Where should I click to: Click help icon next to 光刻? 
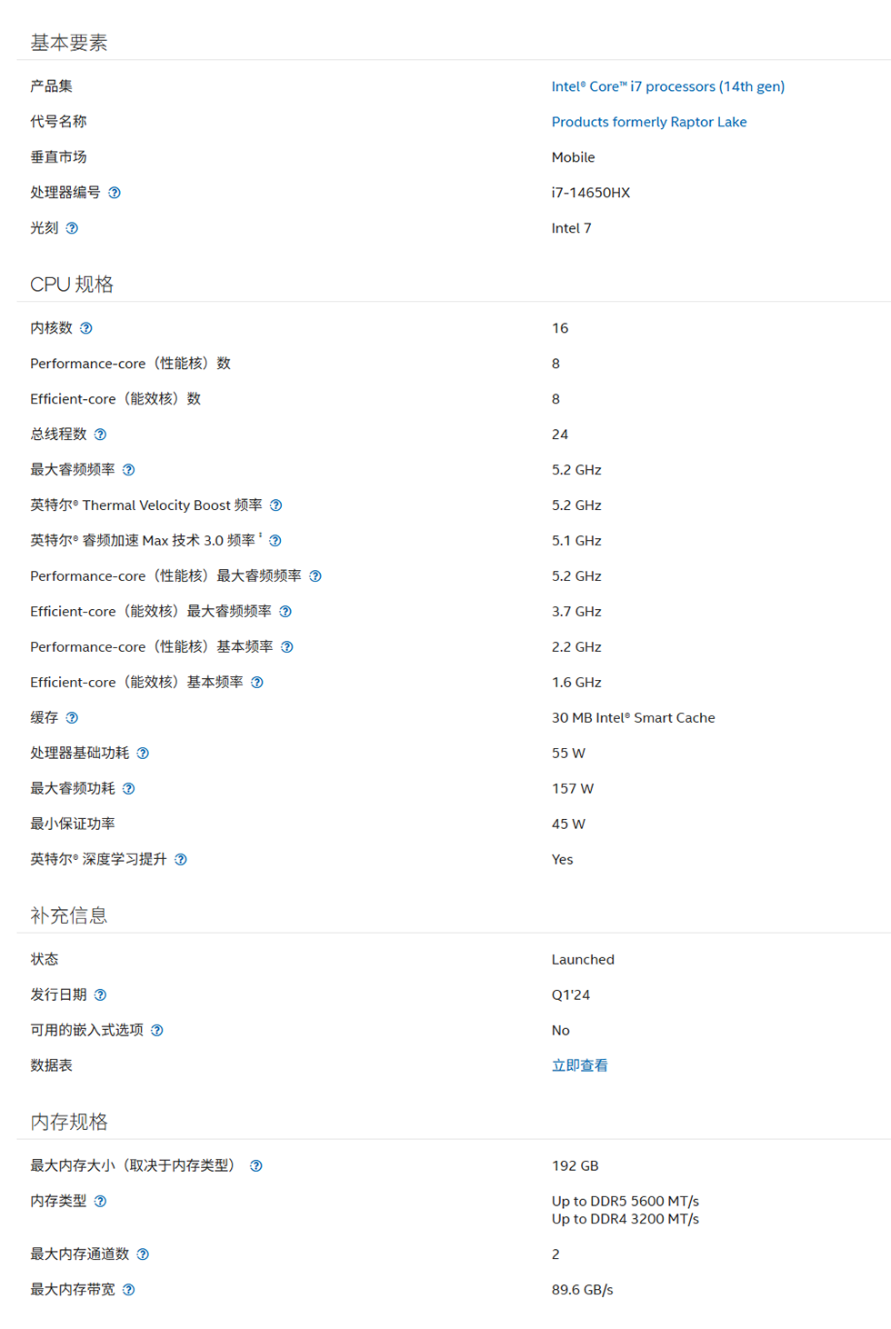coord(72,228)
